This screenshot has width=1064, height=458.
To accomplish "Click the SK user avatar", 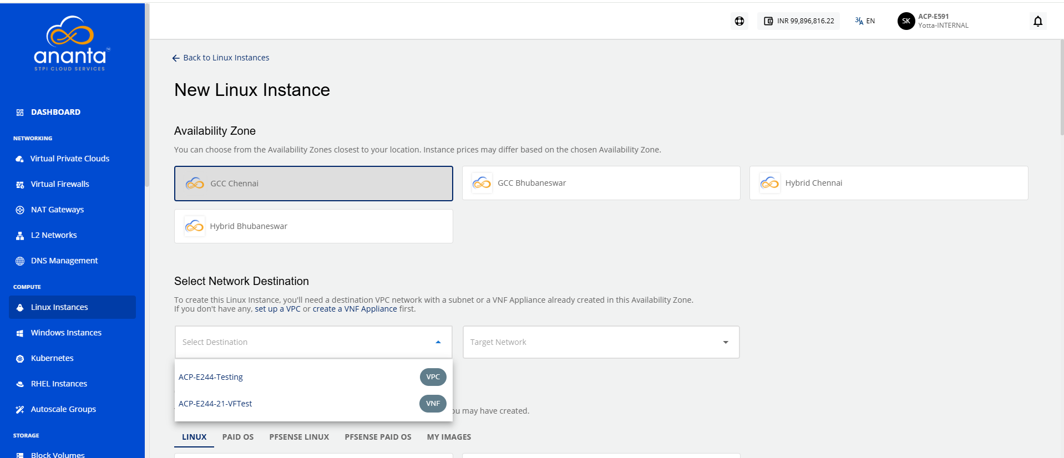I will pyautogui.click(x=906, y=21).
